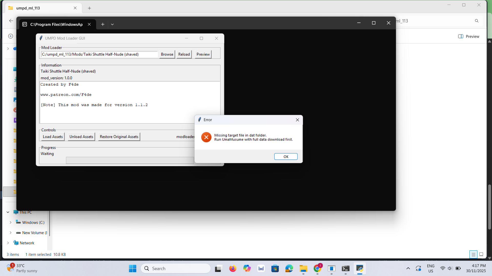This screenshot has height=276, width=492.
Task: Switch Explorer to large icons view
Action: click(x=481, y=255)
